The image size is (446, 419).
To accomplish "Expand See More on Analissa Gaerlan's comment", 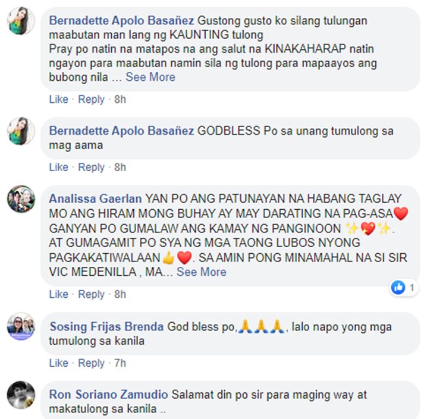I will pyautogui.click(x=202, y=272).
